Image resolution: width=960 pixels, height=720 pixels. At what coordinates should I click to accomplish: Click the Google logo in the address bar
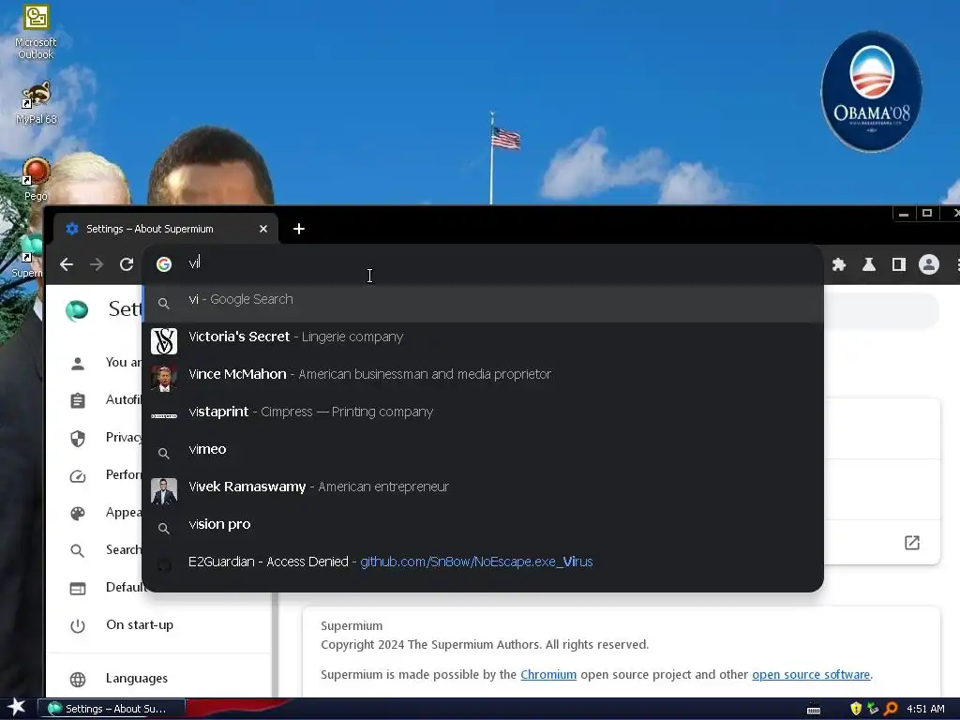click(x=164, y=263)
